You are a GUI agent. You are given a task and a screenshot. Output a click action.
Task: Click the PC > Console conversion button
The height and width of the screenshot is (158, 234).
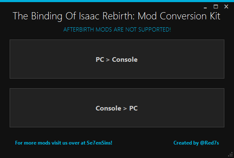click(x=117, y=59)
